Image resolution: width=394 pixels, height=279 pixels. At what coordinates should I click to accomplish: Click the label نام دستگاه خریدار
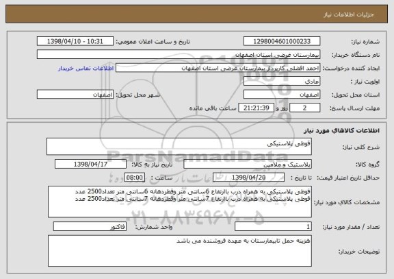[356, 55]
